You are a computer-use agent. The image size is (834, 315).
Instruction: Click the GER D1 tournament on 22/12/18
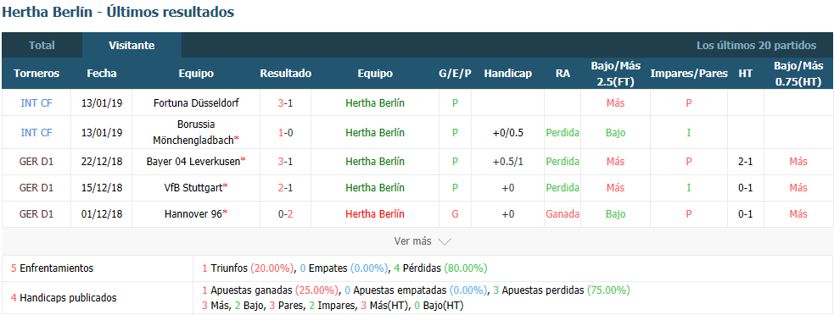(36, 162)
